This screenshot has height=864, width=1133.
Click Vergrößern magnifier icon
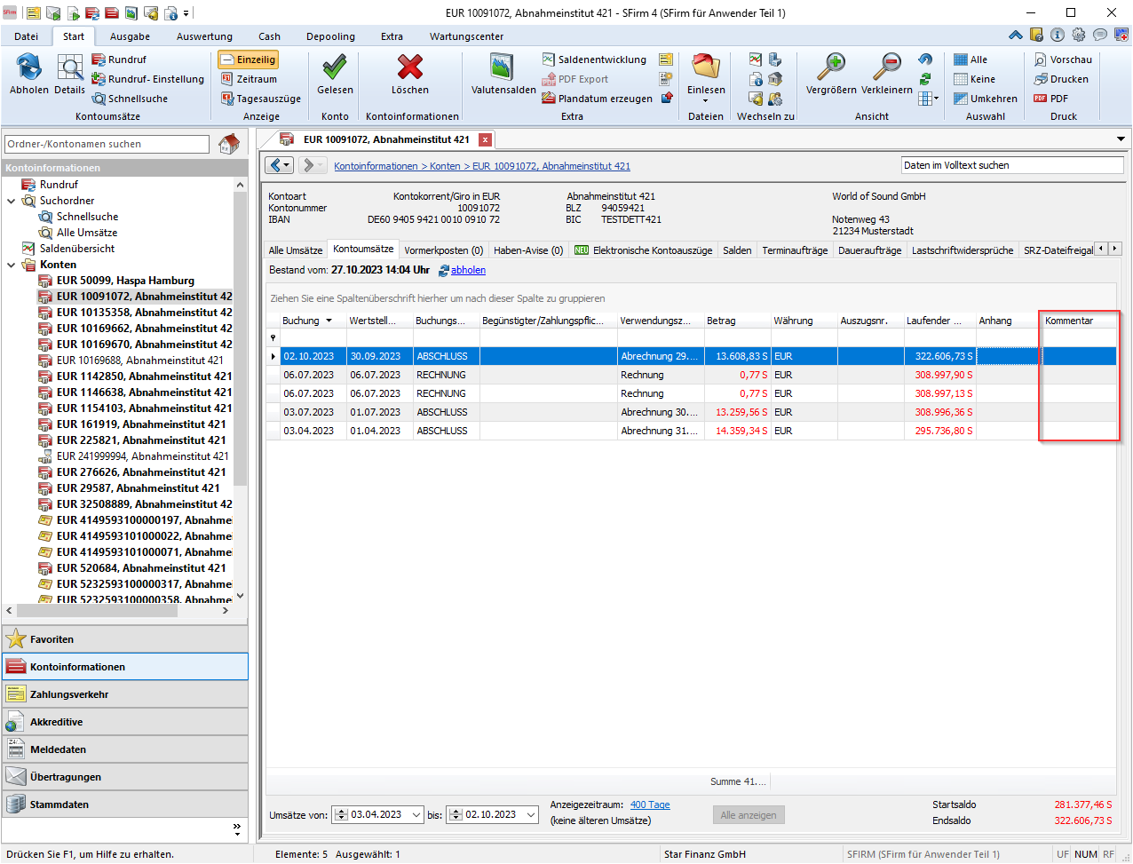831,67
